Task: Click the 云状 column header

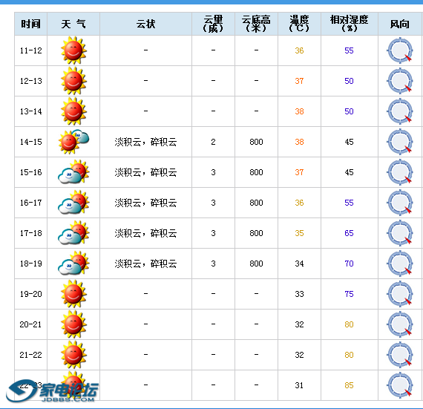Action: 145,24
